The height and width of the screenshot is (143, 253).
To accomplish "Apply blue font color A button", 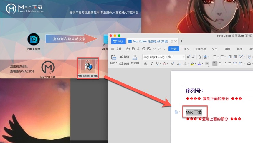I will pos(199,64).
